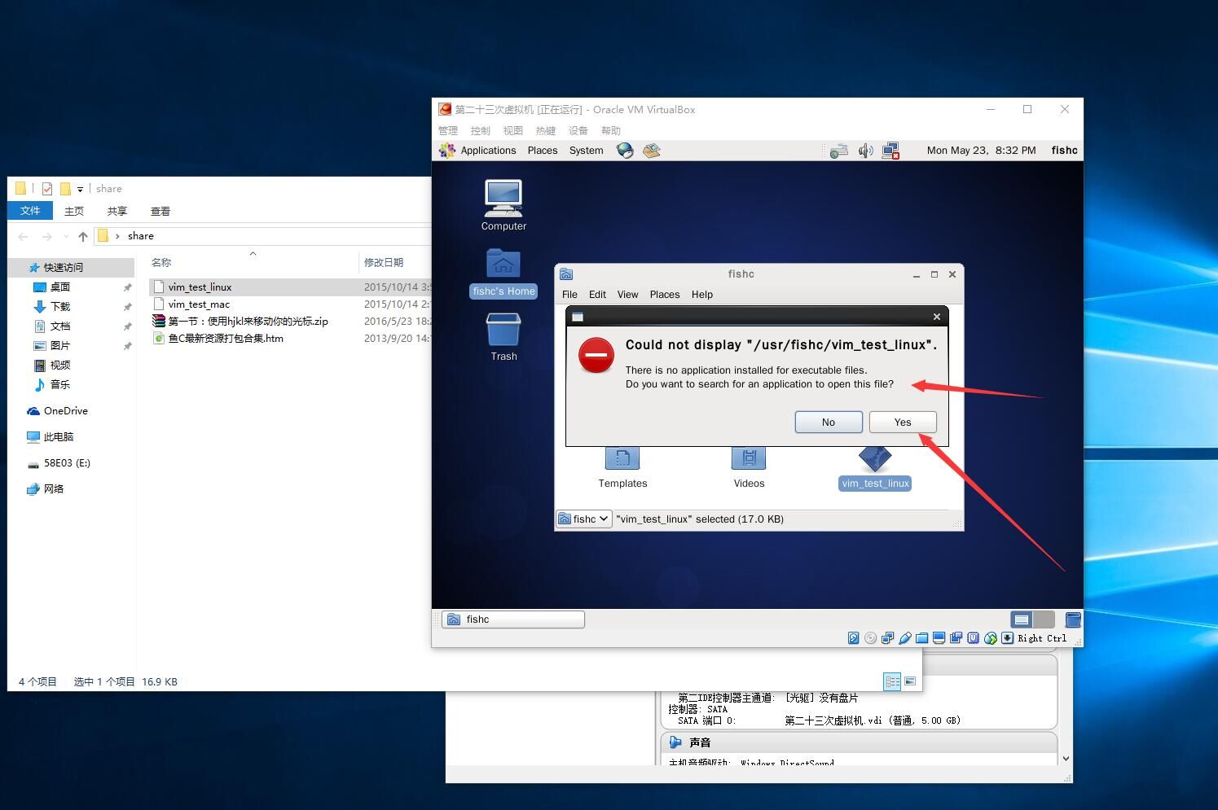Open recent locations dropdown arrow in Explorer
Screen dimensions: 1218x810
(65, 237)
